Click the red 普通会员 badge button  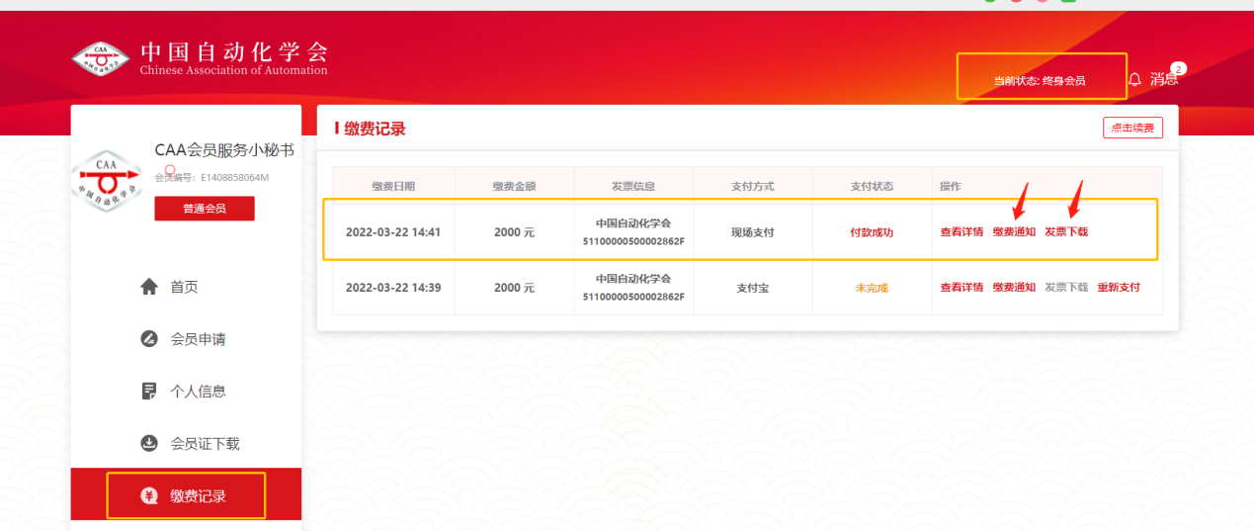click(x=205, y=209)
